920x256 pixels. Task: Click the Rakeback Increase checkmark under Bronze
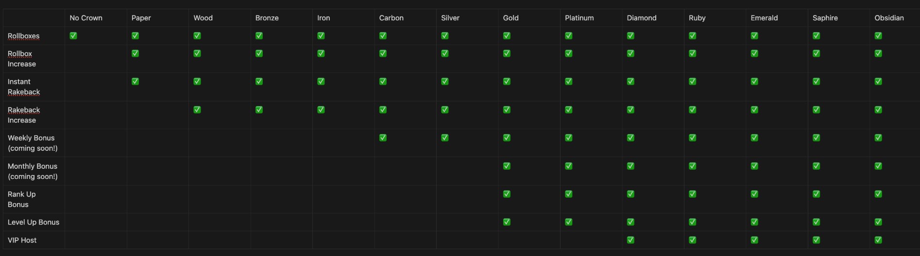point(259,110)
